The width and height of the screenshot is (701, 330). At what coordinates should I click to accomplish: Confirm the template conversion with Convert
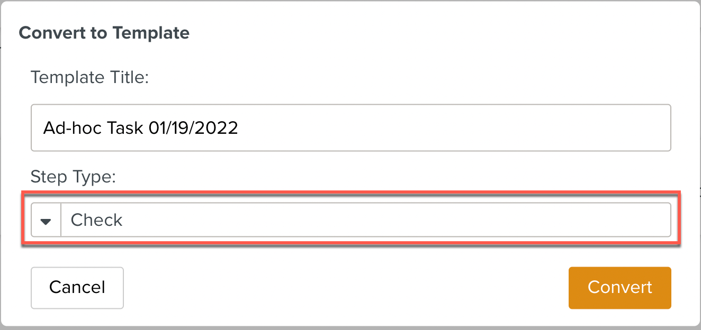click(619, 287)
